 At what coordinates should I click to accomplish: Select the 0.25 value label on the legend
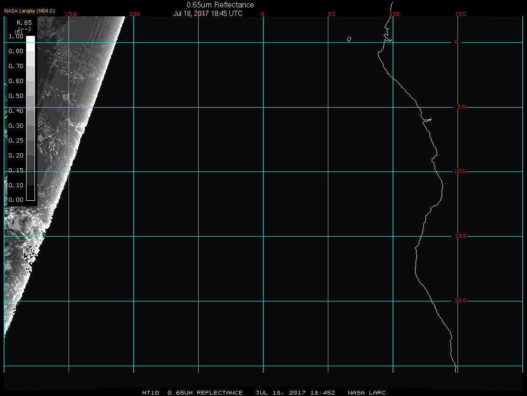coord(16,141)
